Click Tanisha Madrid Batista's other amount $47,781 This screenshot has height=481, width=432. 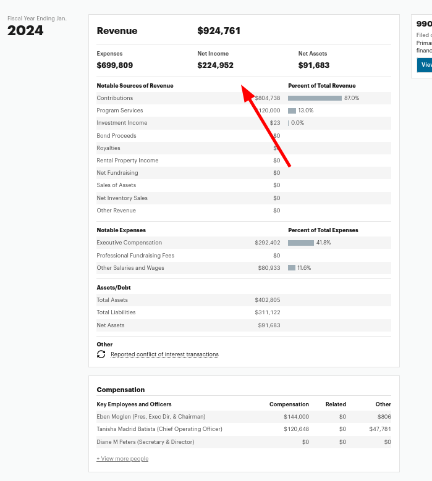click(x=380, y=429)
